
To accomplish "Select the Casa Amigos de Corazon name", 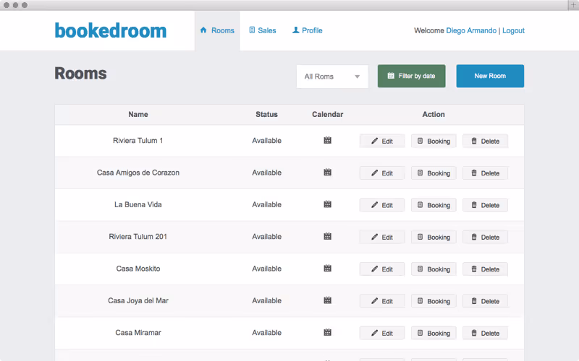I will [x=138, y=173].
